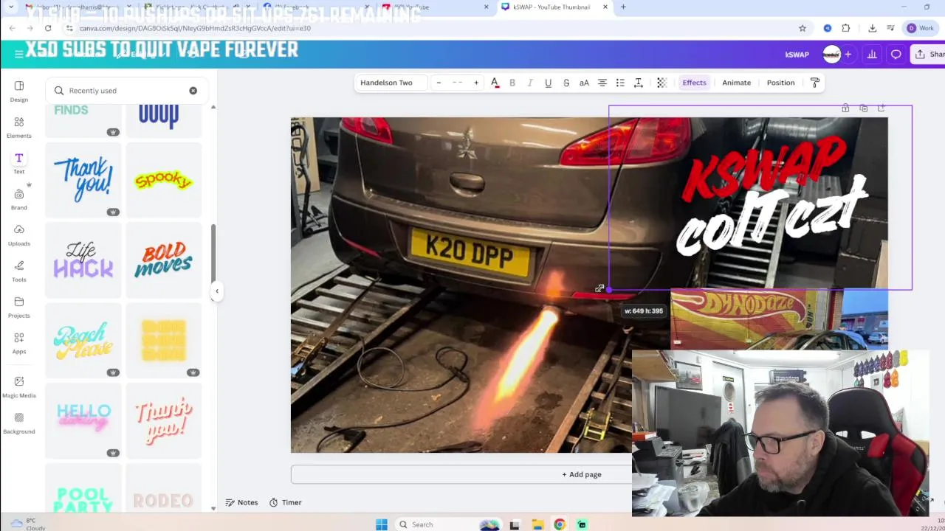This screenshot has height=531, width=945.
Task: Select the copy style paint roller
Action: [x=815, y=83]
